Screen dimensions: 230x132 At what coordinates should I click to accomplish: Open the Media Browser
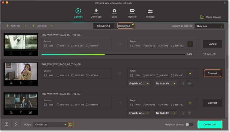point(211,17)
